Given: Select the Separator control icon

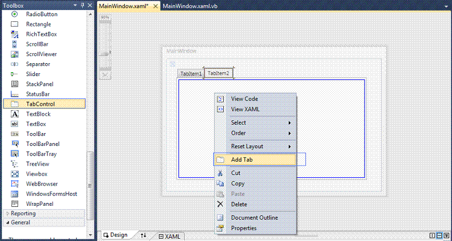Looking at the screenshot, I should point(15,64).
